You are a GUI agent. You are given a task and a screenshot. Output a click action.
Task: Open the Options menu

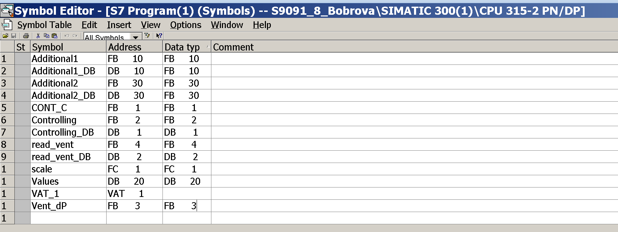coord(186,25)
